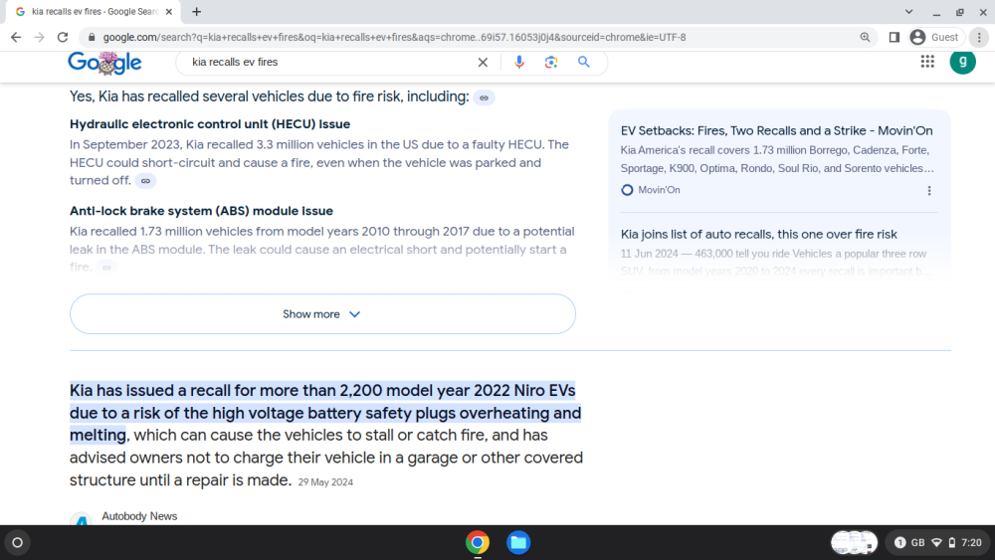Image resolution: width=995 pixels, height=560 pixels.
Task: Click the Movin'On source icon
Action: pos(627,190)
